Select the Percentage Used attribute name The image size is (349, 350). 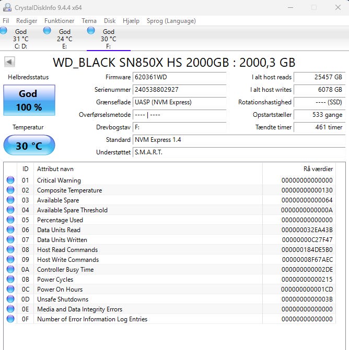pyautogui.click(x=60, y=220)
